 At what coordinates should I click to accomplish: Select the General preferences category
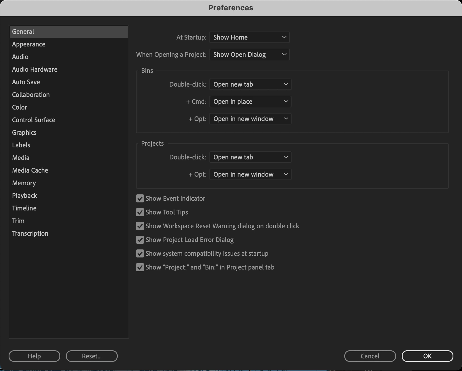click(x=69, y=32)
